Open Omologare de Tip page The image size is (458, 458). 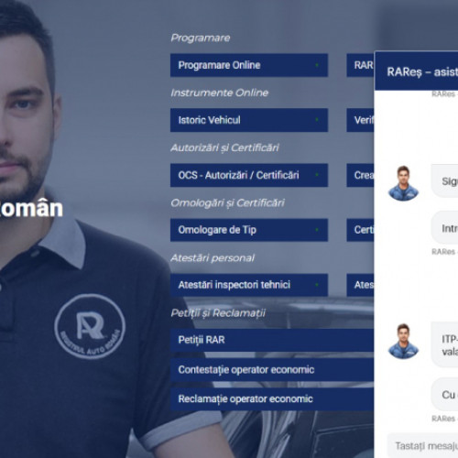249,230
